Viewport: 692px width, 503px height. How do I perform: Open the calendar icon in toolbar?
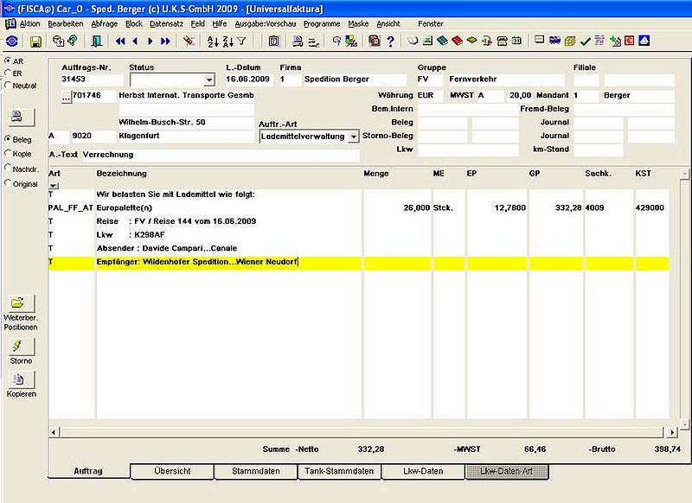click(x=516, y=41)
